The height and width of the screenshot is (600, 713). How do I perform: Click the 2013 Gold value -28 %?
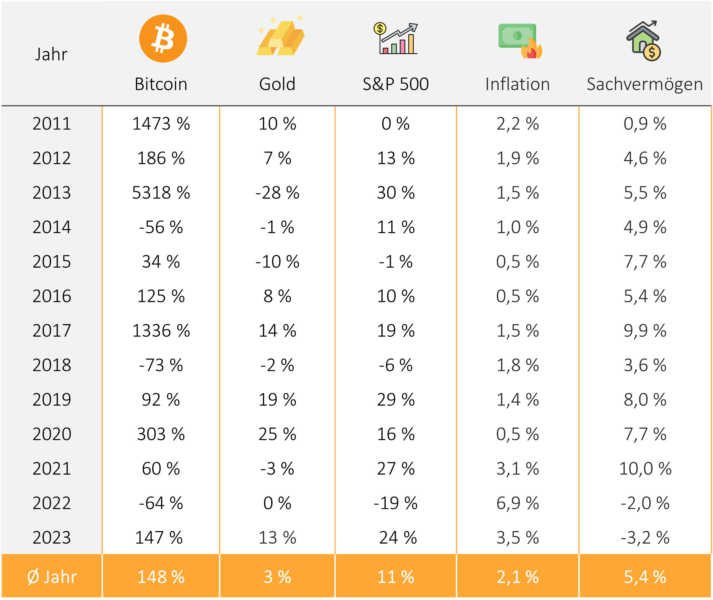277,192
